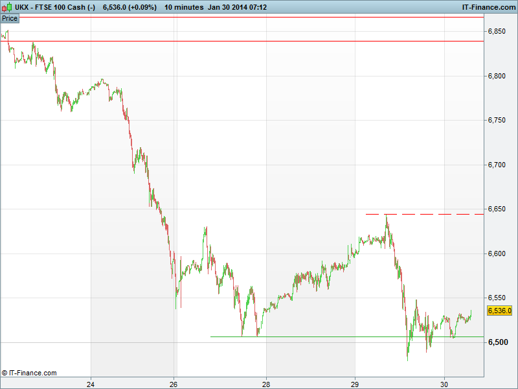Screen dimensions: 518x389
Task: Click the © IT-Finance.com copyright text
Action: click(x=29, y=373)
